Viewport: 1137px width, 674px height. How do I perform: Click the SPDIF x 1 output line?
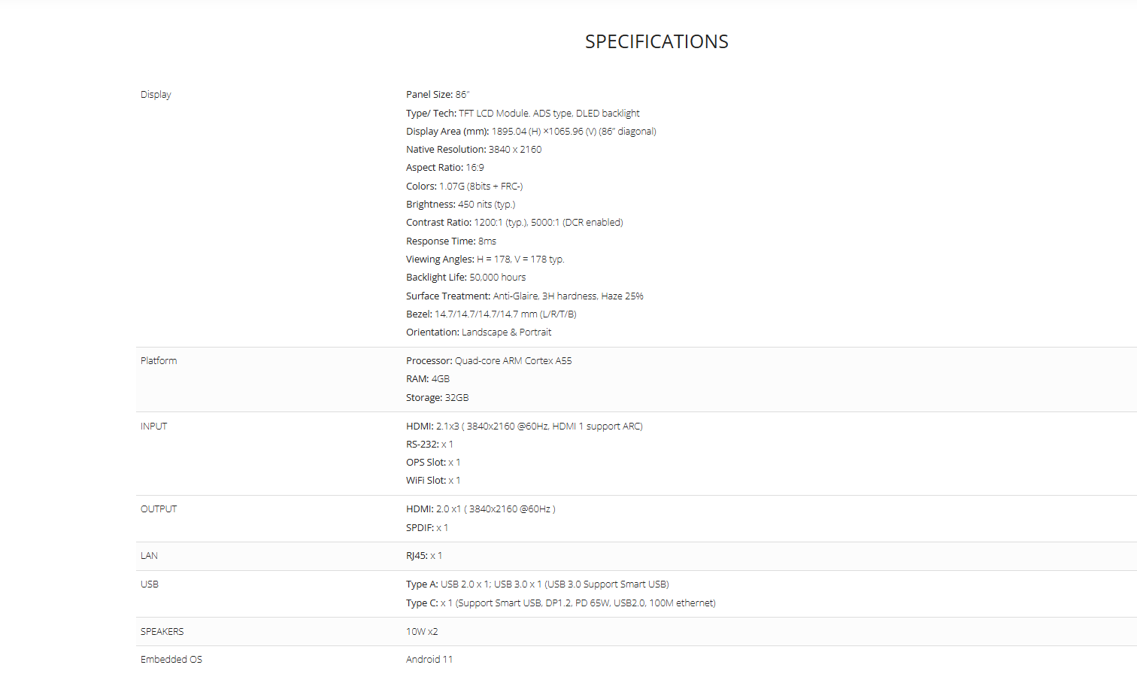coord(427,528)
